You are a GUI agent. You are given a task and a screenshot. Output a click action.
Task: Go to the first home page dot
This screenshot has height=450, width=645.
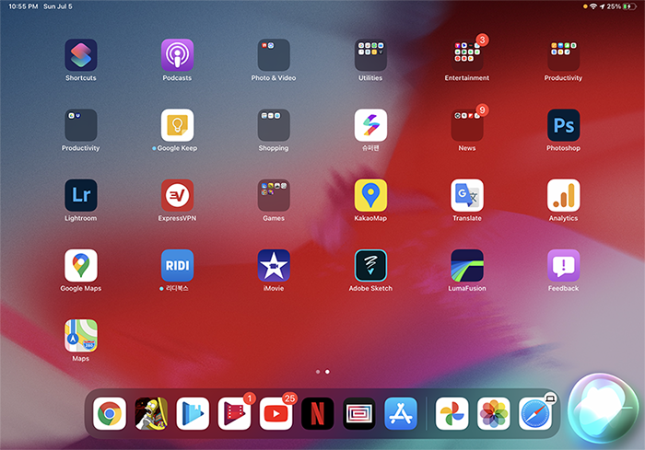click(318, 372)
